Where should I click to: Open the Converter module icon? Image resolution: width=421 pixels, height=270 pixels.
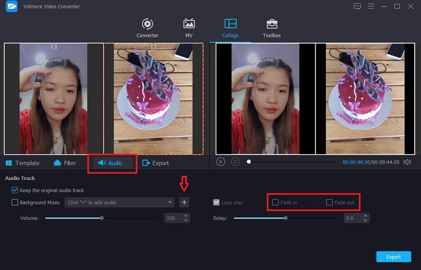coord(147,24)
